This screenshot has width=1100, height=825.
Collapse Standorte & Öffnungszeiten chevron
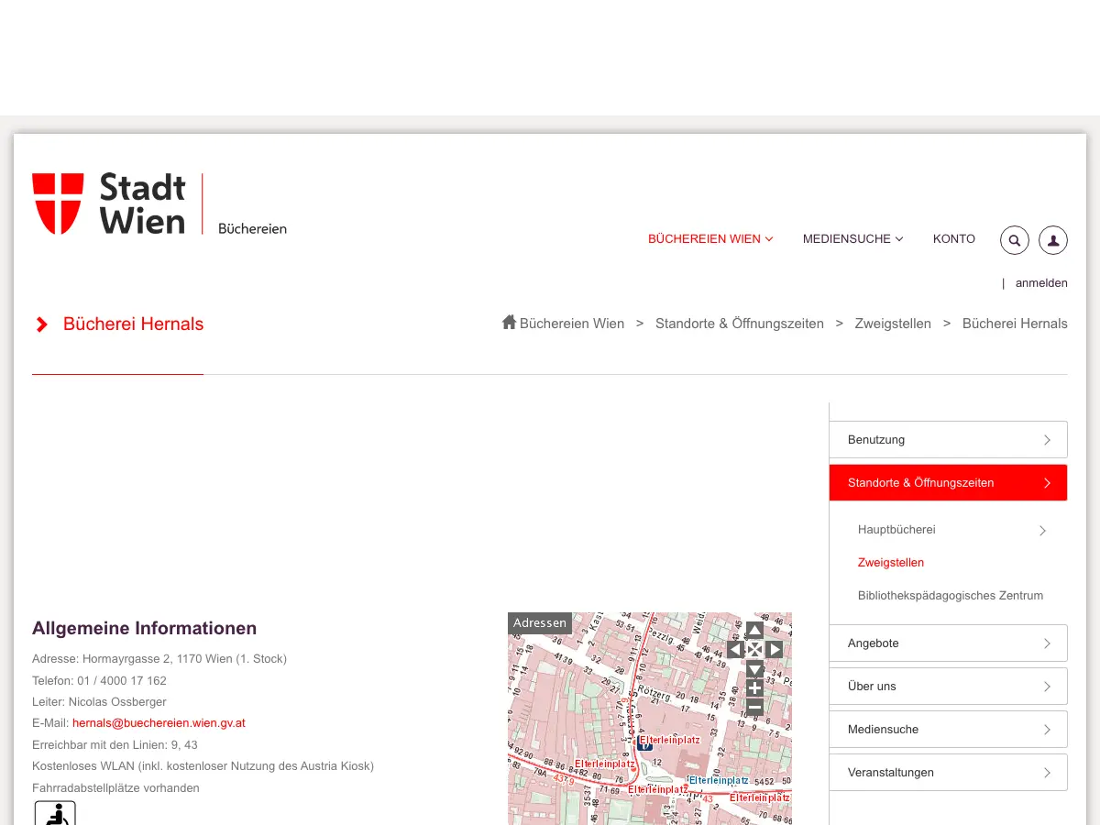coord(1047,483)
